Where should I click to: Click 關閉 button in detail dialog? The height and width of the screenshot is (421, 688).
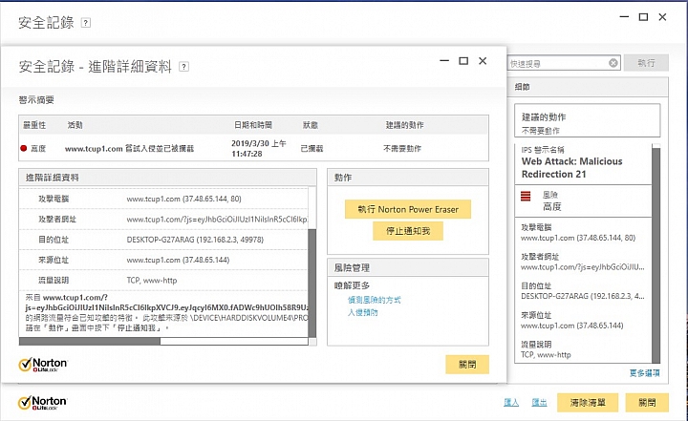467,365
